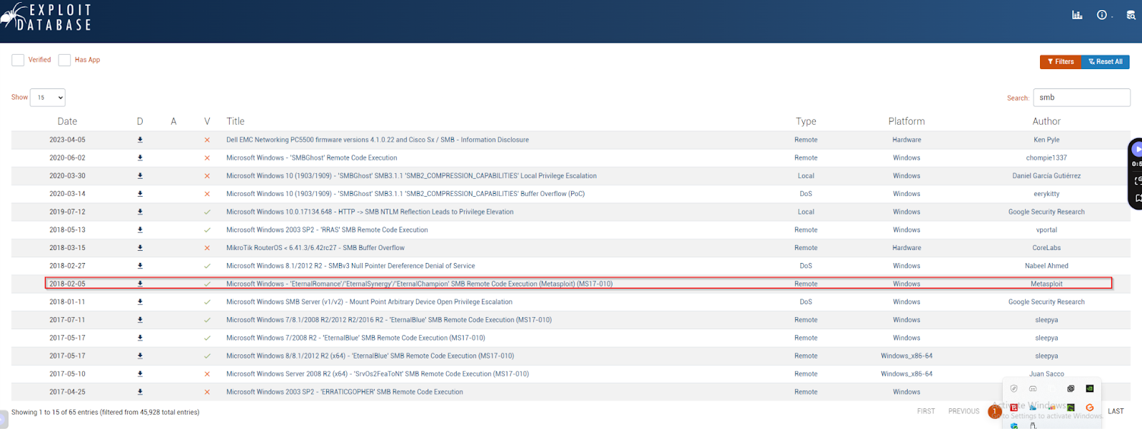Click the Reset All button
1142x429 pixels.
(x=1106, y=62)
